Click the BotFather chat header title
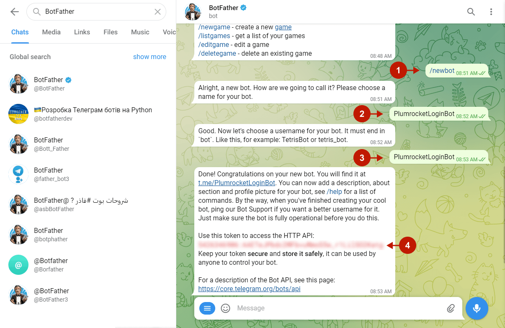Viewport: 505px width, 328px height. 224,8
